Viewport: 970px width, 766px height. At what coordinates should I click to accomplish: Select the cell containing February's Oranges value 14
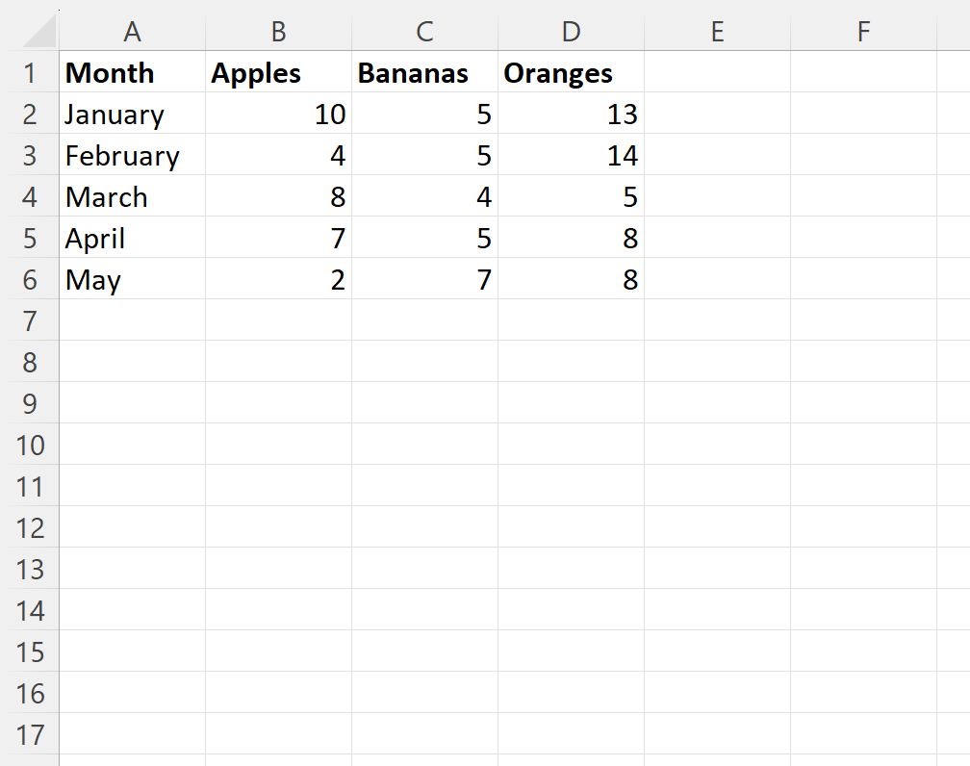coord(571,155)
